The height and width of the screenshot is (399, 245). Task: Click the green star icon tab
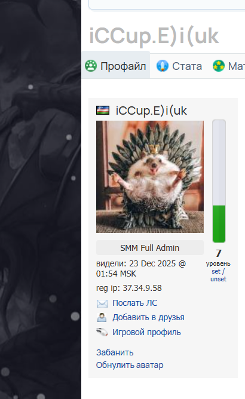tap(219, 66)
